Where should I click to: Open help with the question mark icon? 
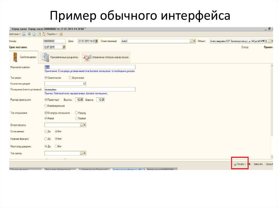61,34
